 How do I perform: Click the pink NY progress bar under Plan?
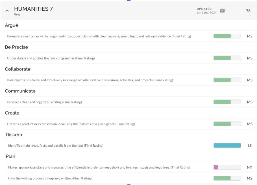pos(215,167)
